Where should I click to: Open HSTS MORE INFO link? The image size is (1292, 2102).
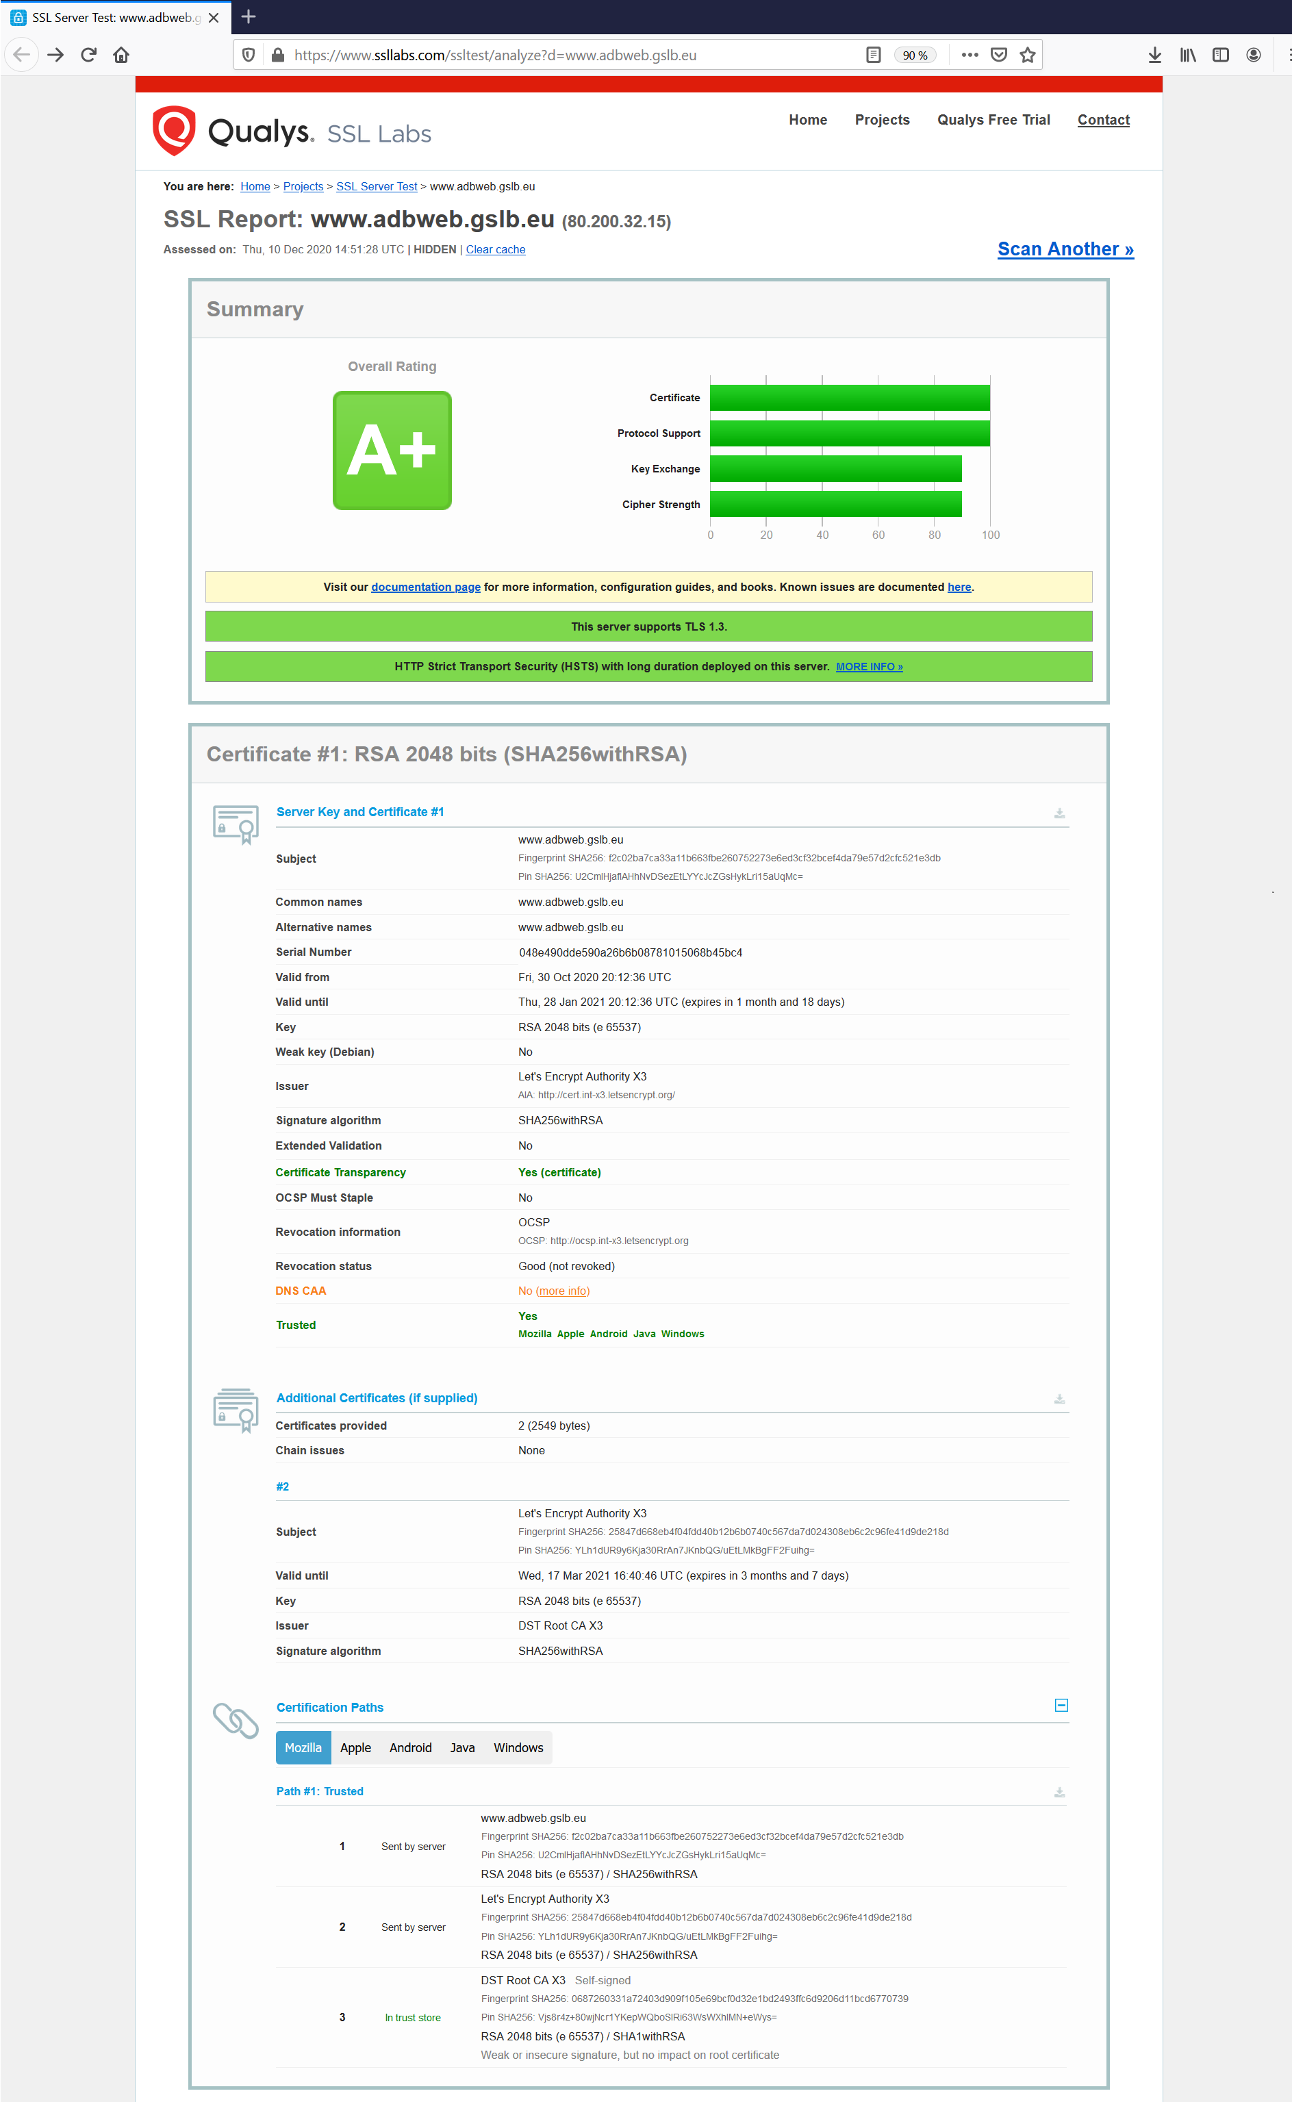tap(868, 666)
